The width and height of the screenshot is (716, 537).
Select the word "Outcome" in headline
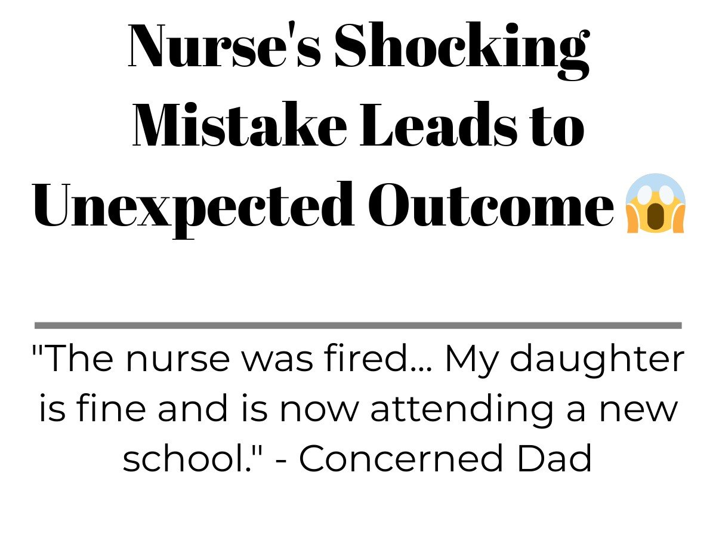pyautogui.click(x=490, y=203)
